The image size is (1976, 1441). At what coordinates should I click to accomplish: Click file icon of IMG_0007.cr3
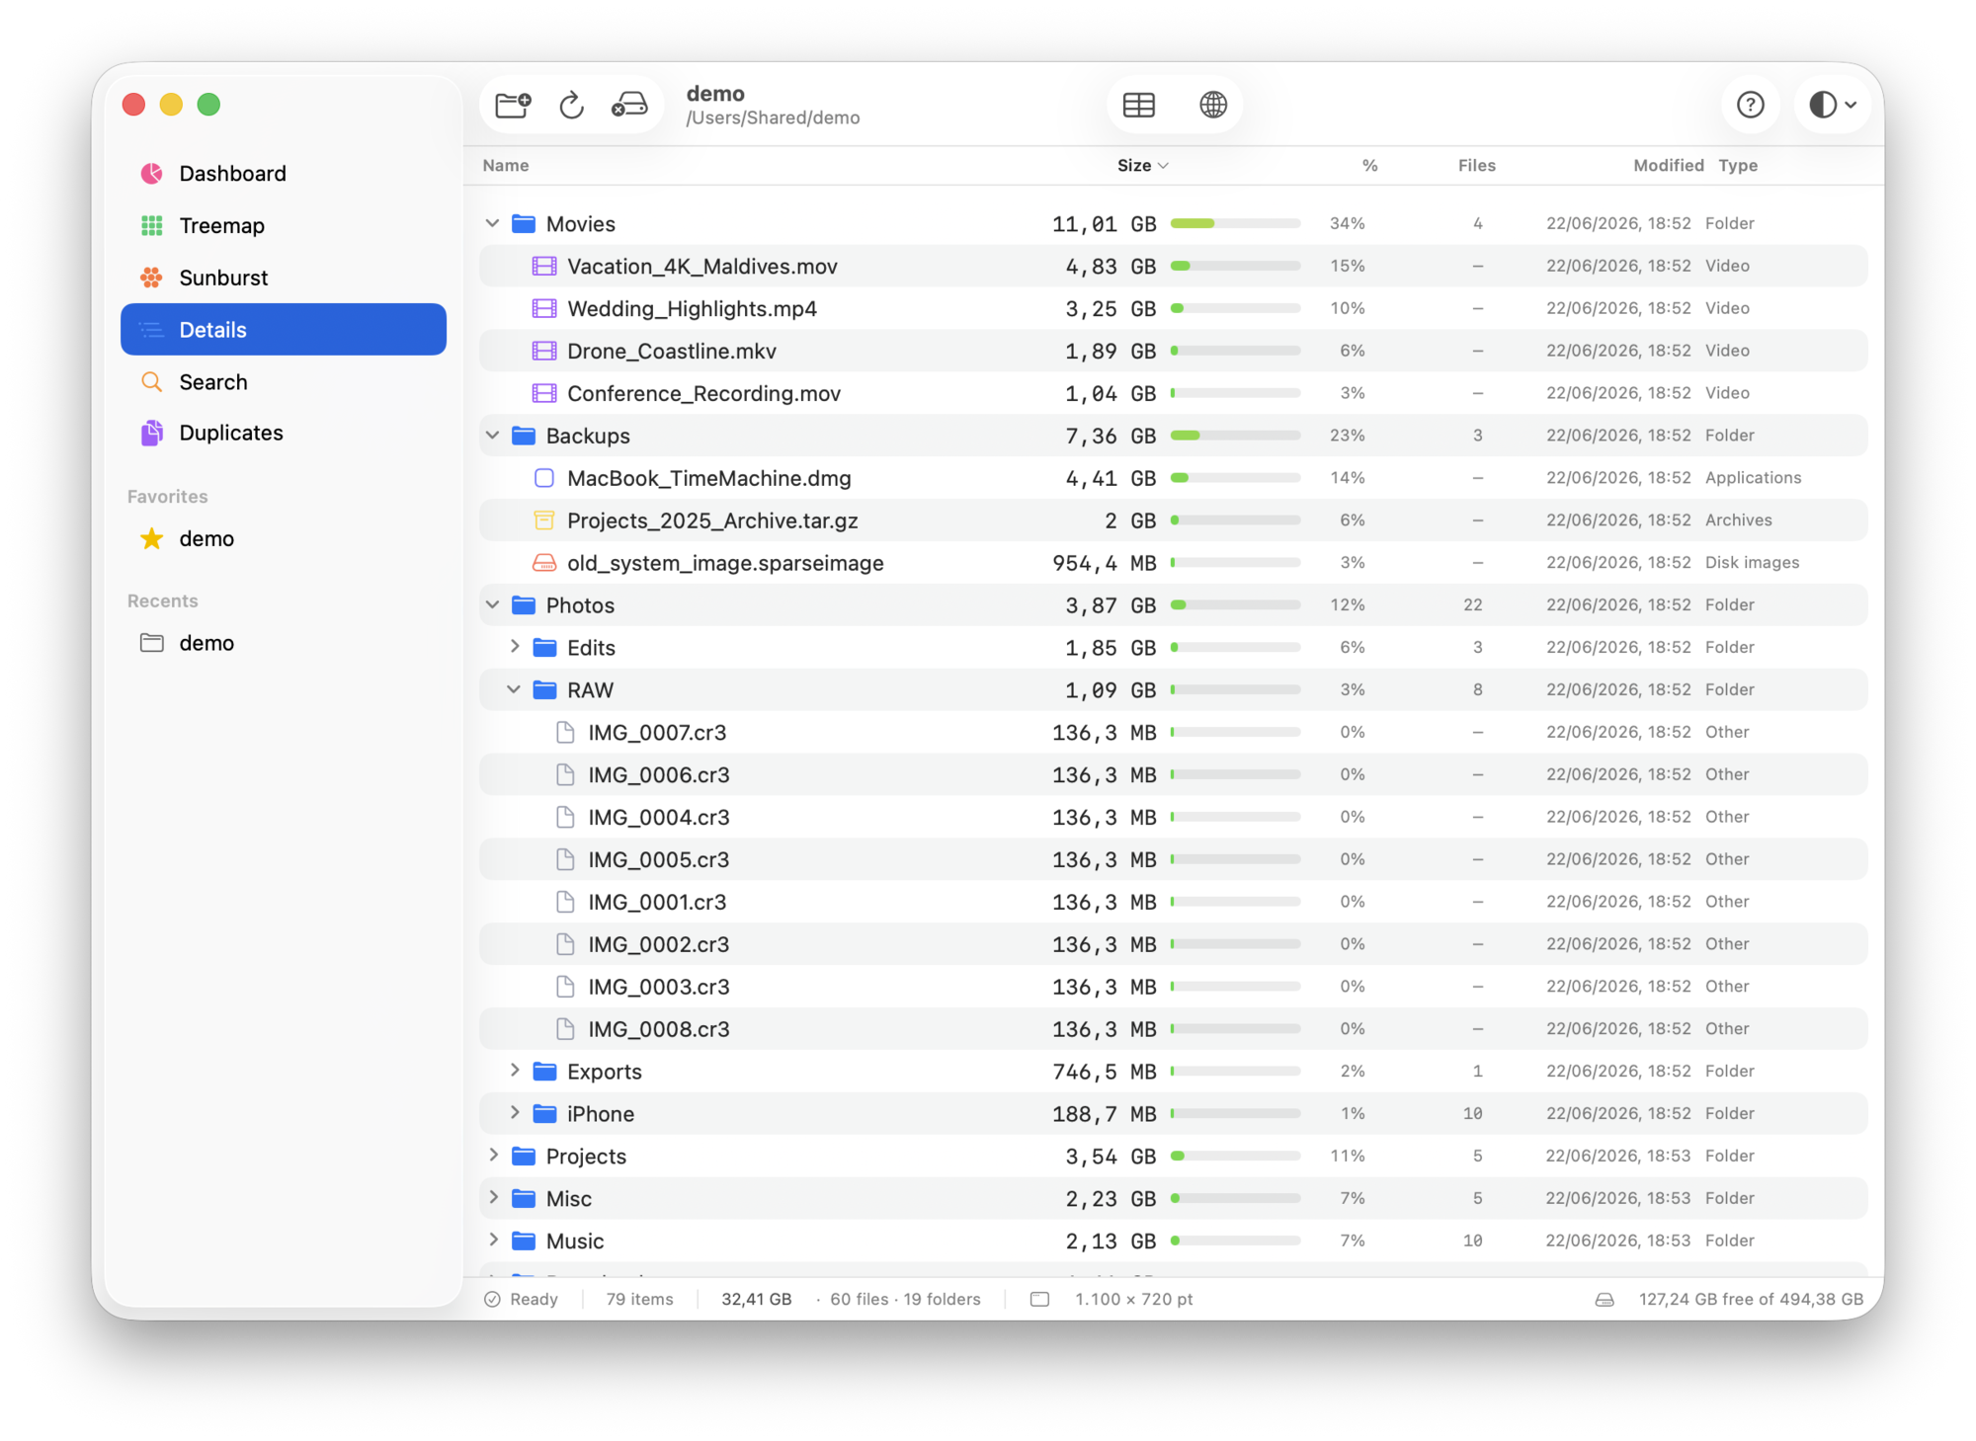[x=565, y=732]
